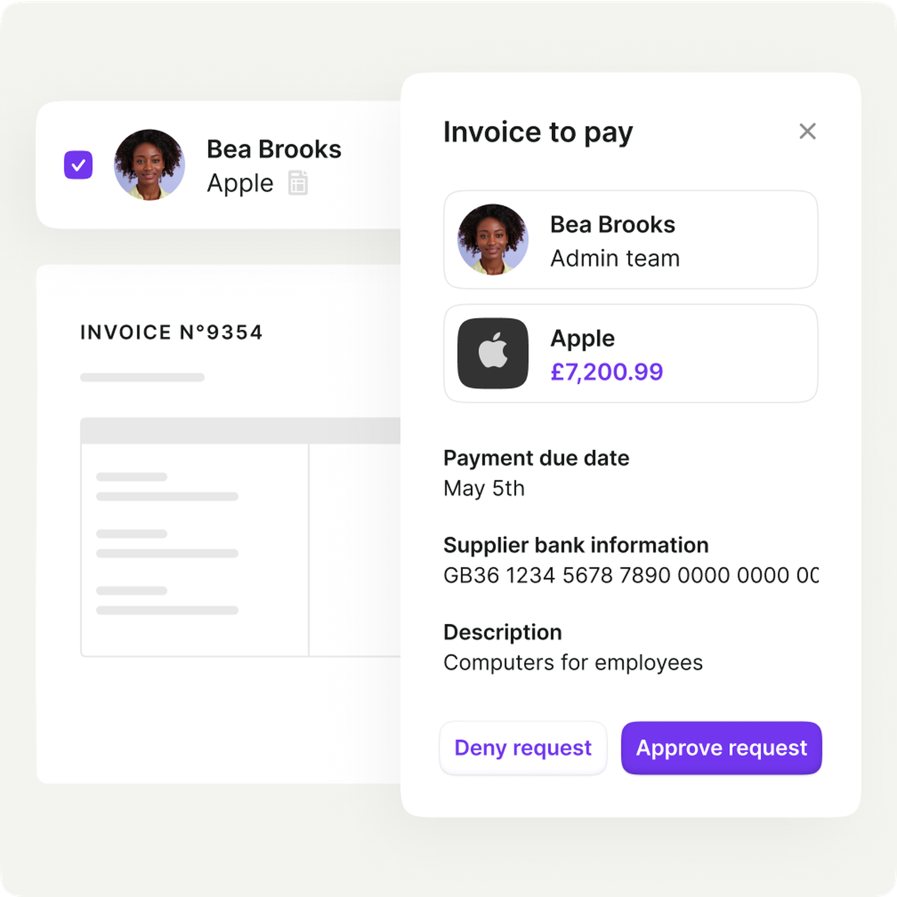The width and height of the screenshot is (897, 897).
Task: Select the Apple £7,200.99 supplier card
Action: (x=630, y=353)
